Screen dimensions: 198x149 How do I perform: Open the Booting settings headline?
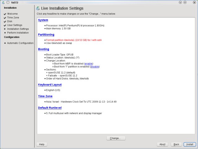(x=44, y=49)
